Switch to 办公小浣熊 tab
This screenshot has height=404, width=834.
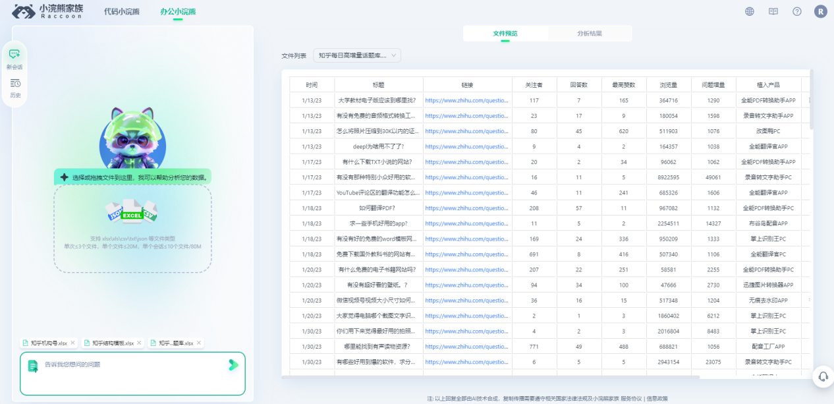click(x=178, y=11)
